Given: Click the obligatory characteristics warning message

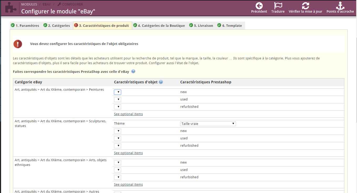Looking at the screenshot, I should 84,44.
